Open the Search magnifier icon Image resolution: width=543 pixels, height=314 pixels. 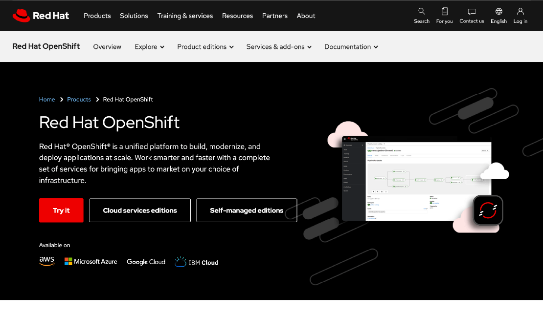[422, 11]
